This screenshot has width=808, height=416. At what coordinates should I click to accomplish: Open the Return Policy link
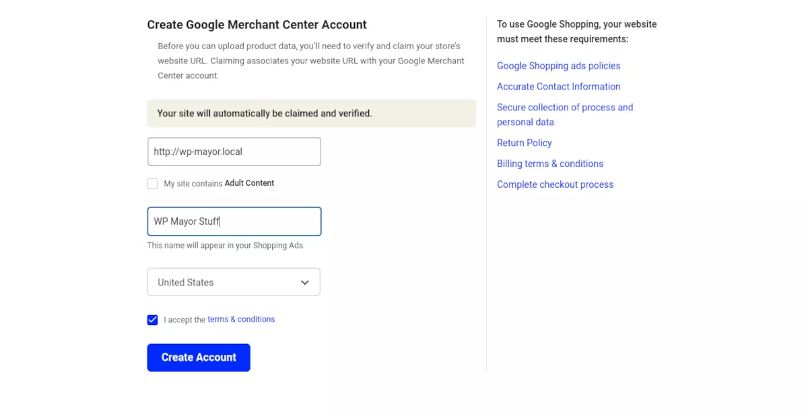click(525, 143)
